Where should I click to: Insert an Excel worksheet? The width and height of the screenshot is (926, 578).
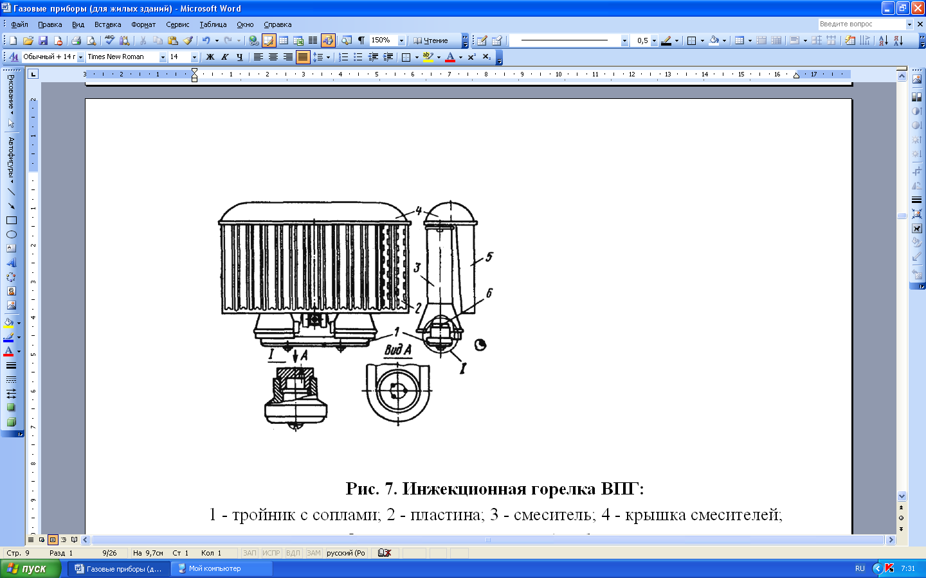(x=298, y=40)
